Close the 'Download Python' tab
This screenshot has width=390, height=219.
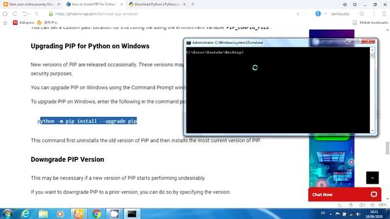(x=184, y=4)
